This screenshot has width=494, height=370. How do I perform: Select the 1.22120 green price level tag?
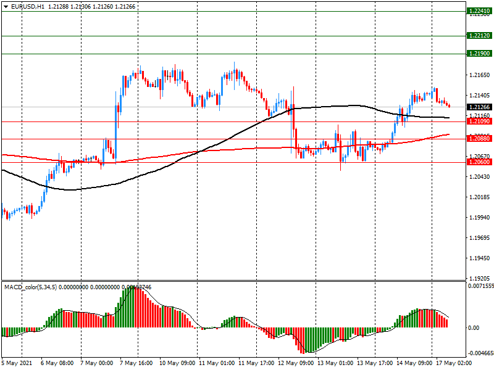point(479,36)
